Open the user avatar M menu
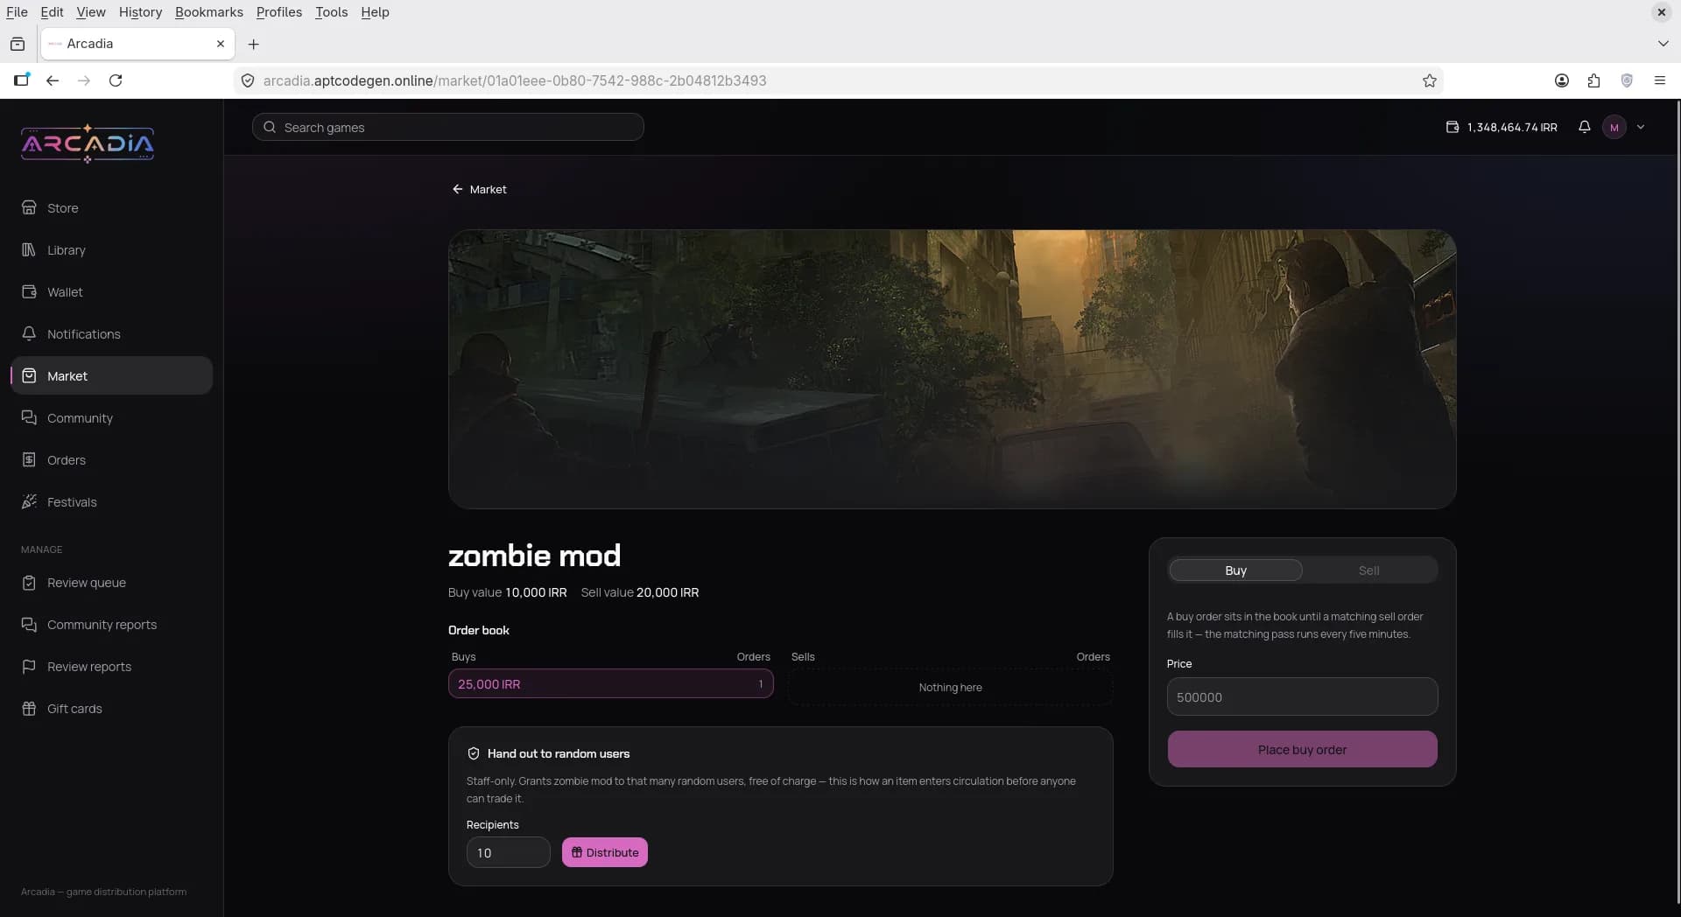 point(1614,127)
